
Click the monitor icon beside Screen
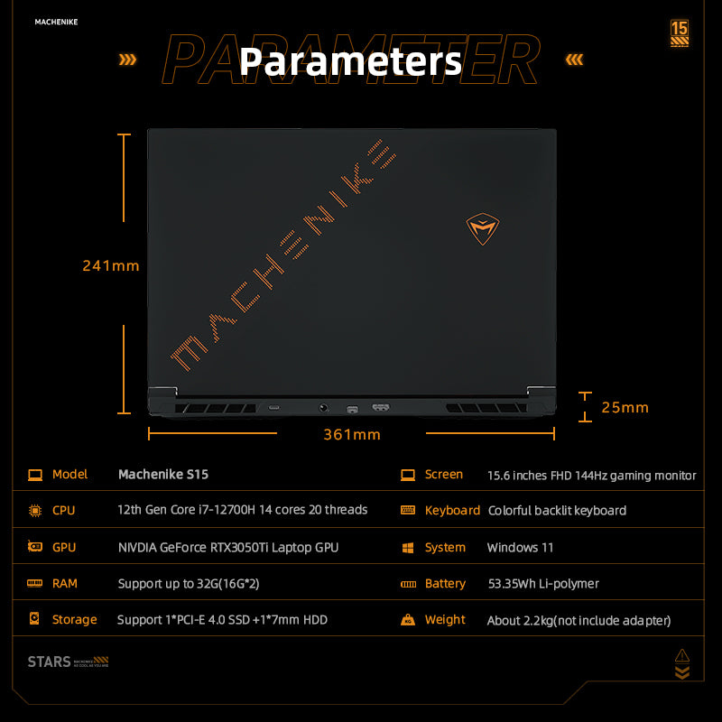(x=408, y=475)
